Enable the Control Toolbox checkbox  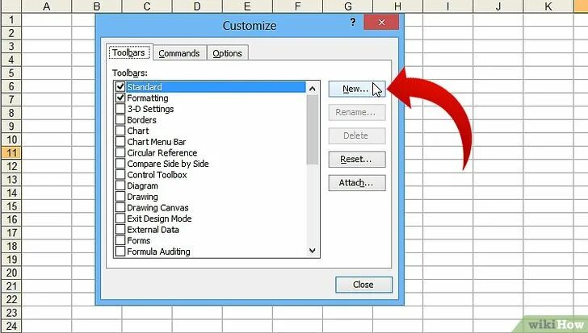[x=120, y=175]
